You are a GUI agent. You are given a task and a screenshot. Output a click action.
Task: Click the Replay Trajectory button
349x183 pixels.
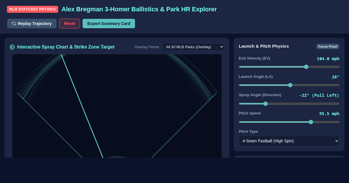coord(32,24)
